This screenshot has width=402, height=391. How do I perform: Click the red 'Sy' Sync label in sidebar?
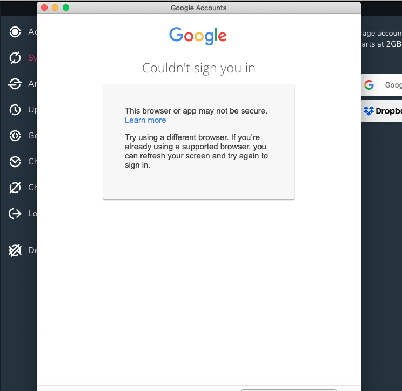tap(32, 58)
